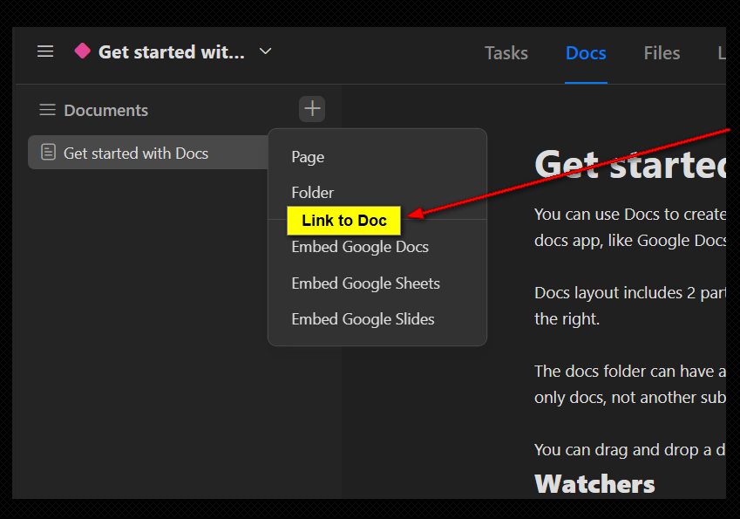Expand the project name dropdown chevron
The width and height of the screenshot is (740, 519).
[x=266, y=51]
